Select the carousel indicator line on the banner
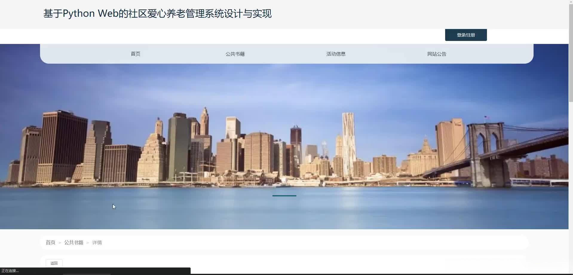This screenshot has width=573, height=275. 284,196
